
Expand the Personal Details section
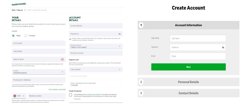point(189,82)
